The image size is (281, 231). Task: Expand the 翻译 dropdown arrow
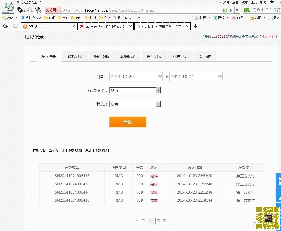(246, 18)
